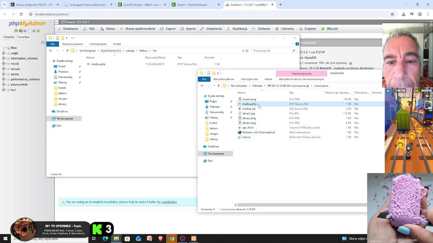Image resolution: width=433 pixels, height=243 pixels.
Task: Open the Charsets tab in phpMyAdmin
Action: point(284,29)
